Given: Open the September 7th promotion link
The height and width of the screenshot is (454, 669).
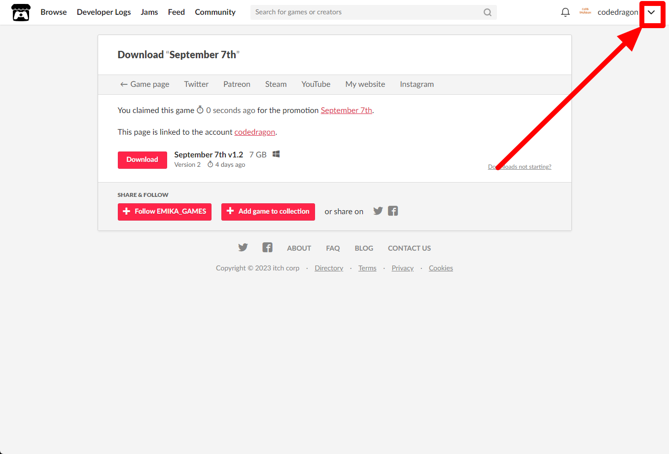Looking at the screenshot, I should (347, 111).
